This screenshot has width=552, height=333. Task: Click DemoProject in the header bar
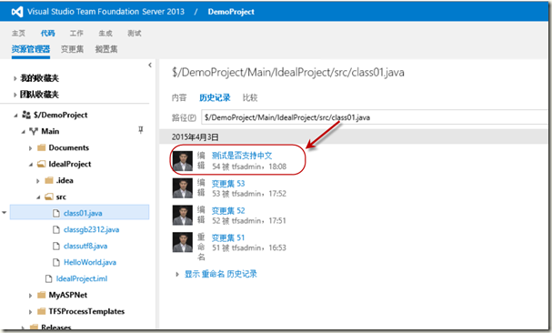point(231,12)
